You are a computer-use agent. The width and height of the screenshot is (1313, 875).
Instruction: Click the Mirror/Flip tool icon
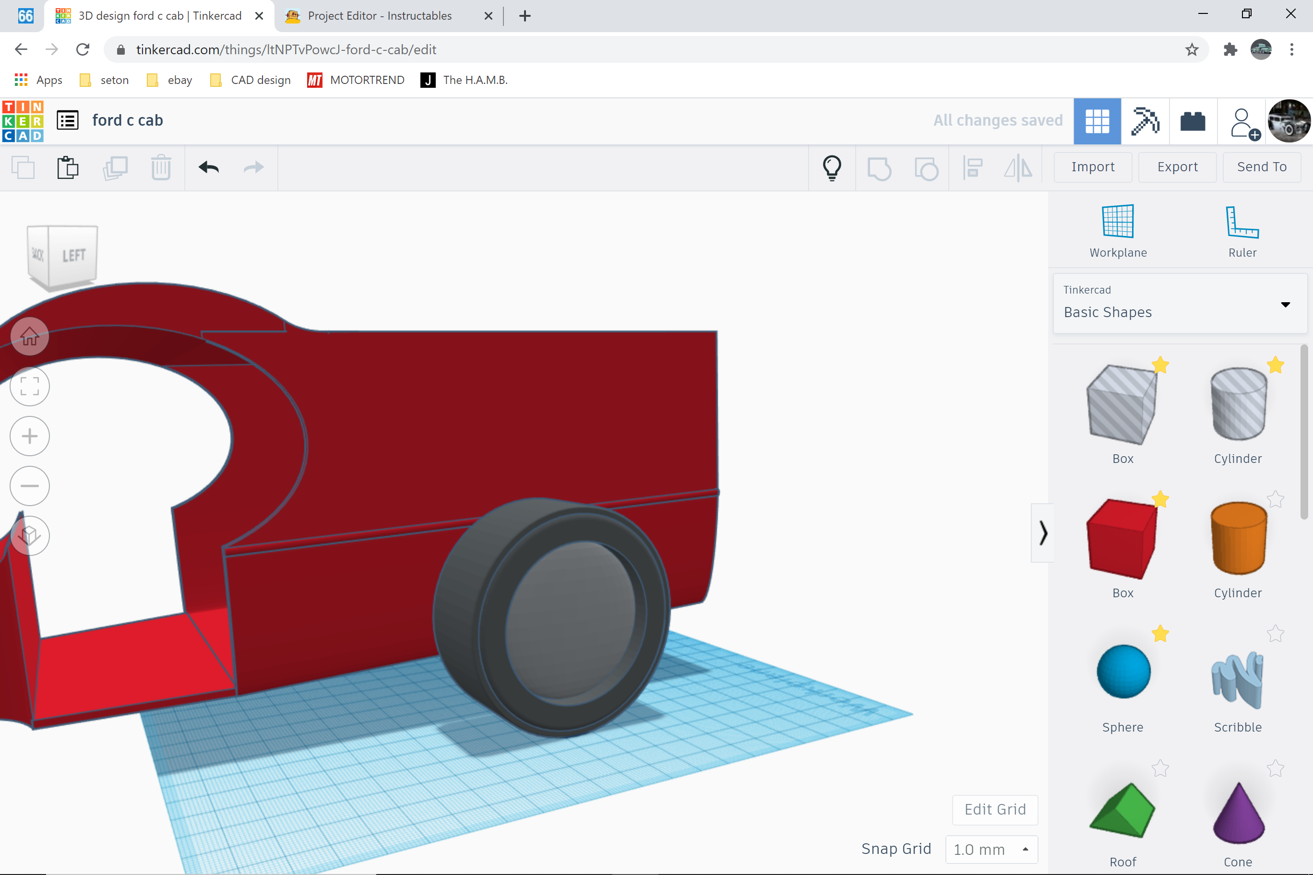1018,167
